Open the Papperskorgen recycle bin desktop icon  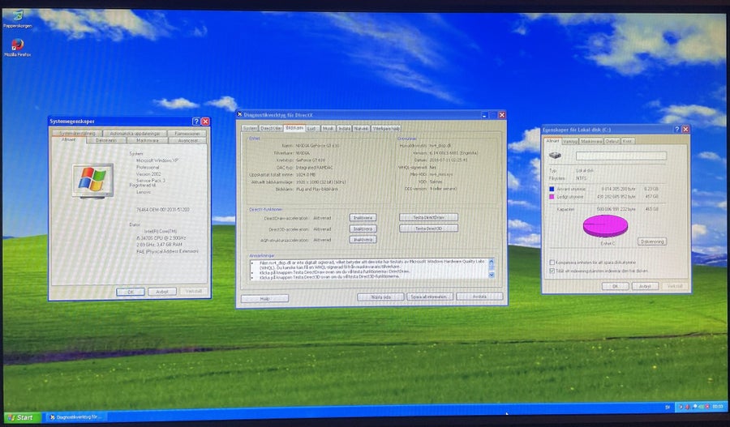[x=17, y=19]
